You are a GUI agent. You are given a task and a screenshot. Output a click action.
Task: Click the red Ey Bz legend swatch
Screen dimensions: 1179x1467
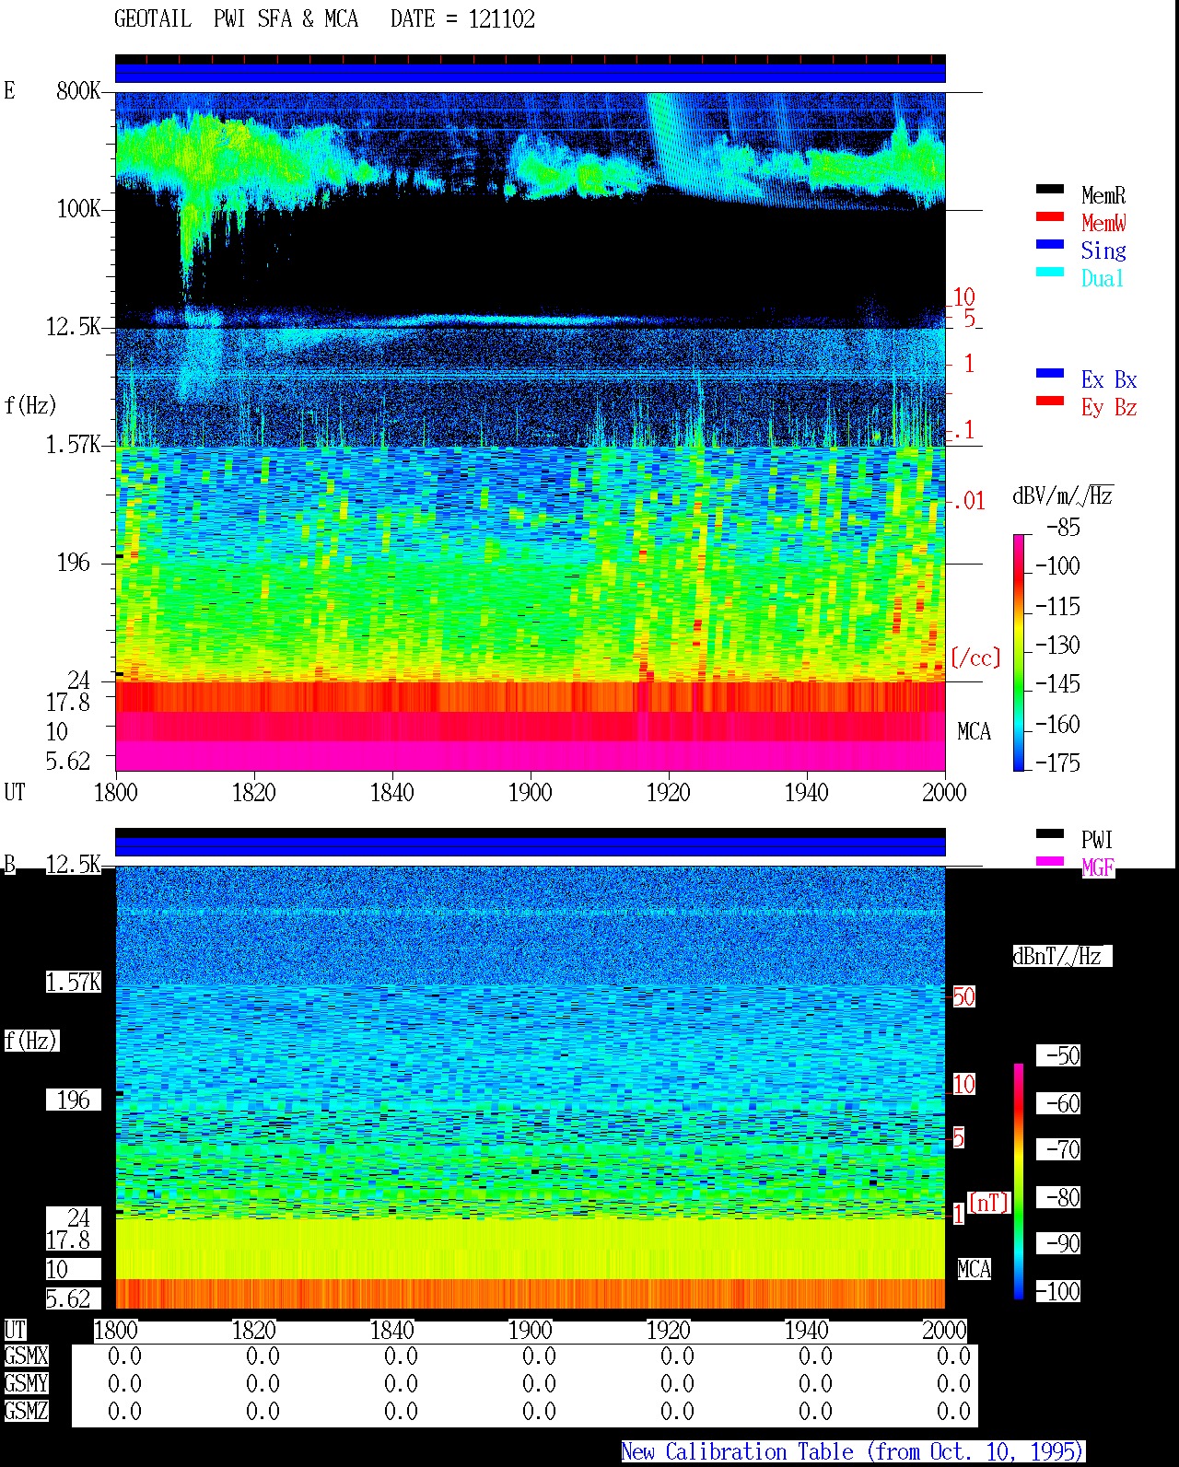(1050, 402)
